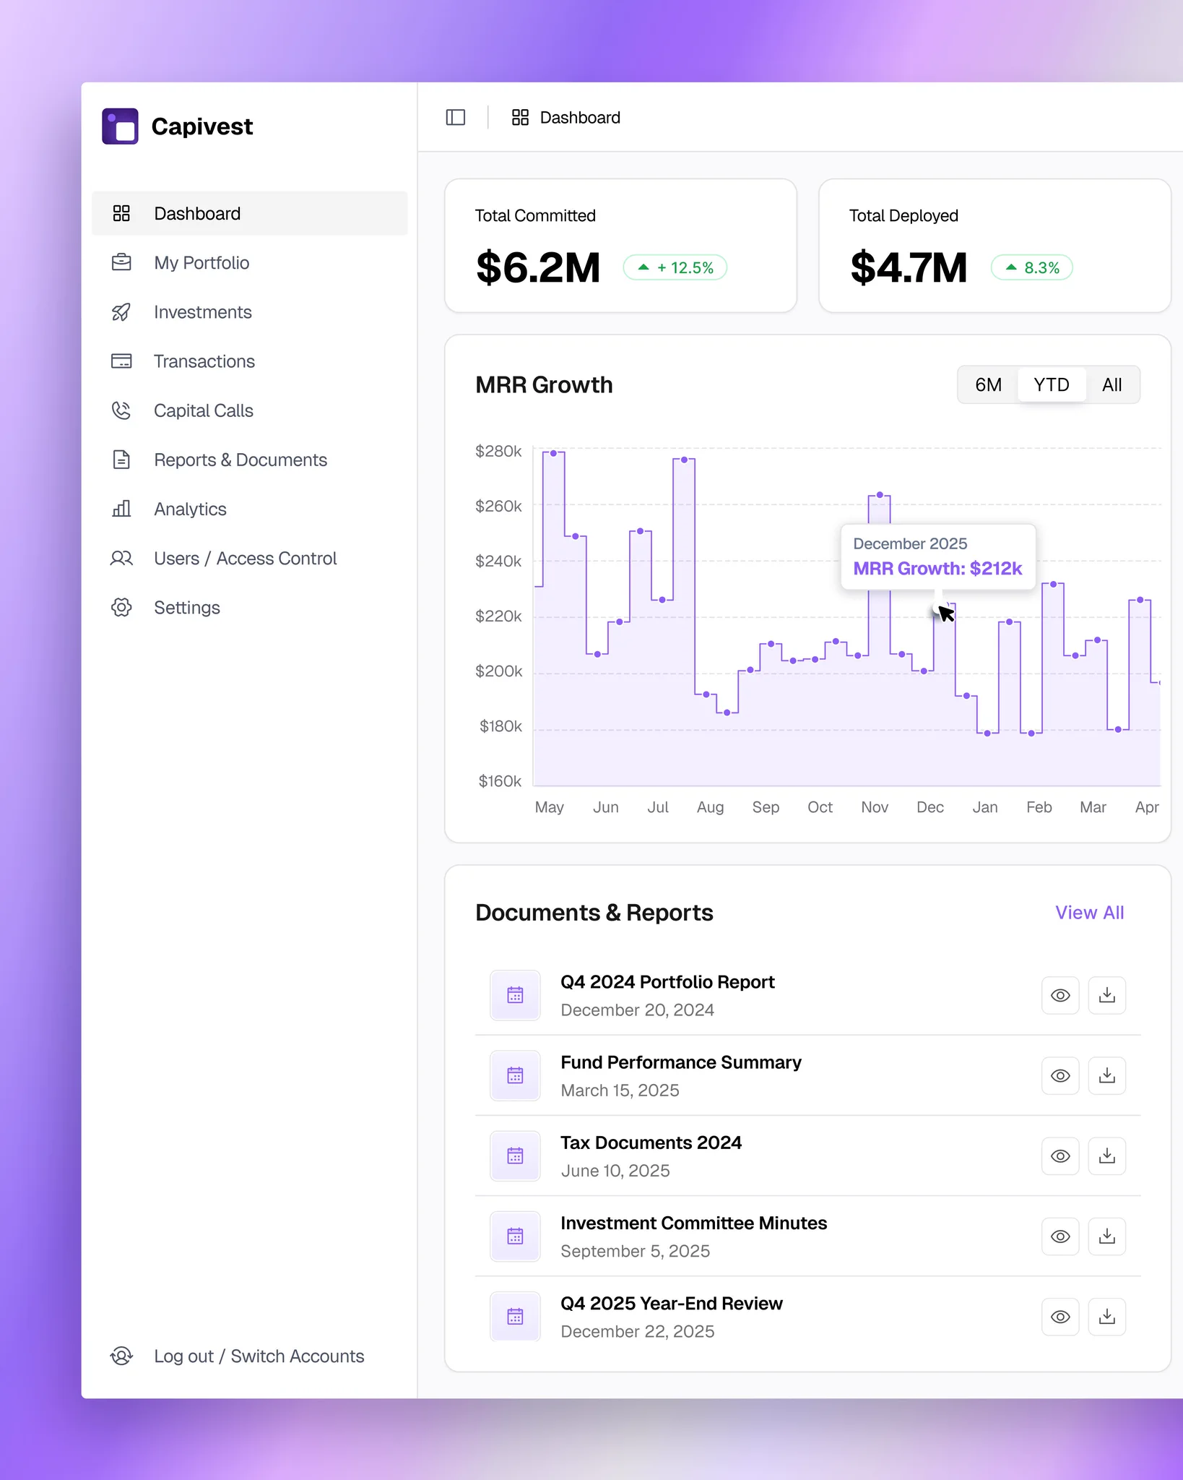Viewport: 1183px width, 1480px height.
Task: View Q4 2025 Year-End Review eye icon
Action: click(x=1060, y=1317)
